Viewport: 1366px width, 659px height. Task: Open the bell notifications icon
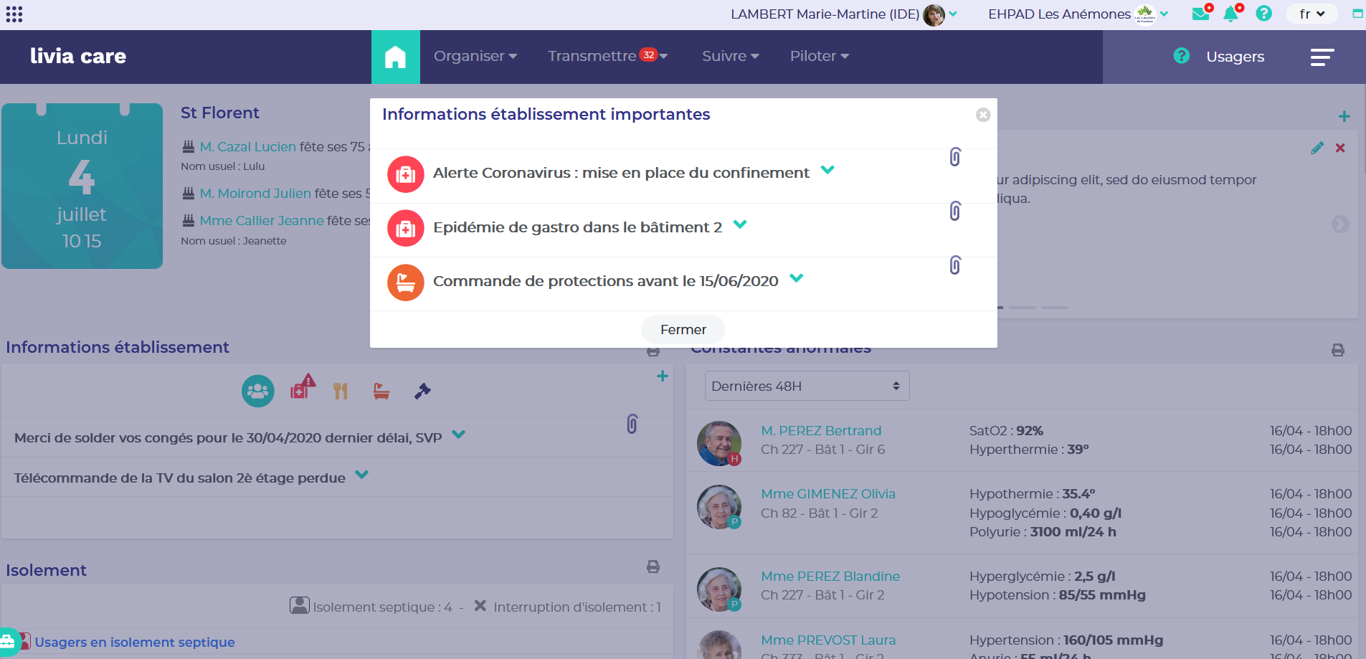click(1231, 14)
